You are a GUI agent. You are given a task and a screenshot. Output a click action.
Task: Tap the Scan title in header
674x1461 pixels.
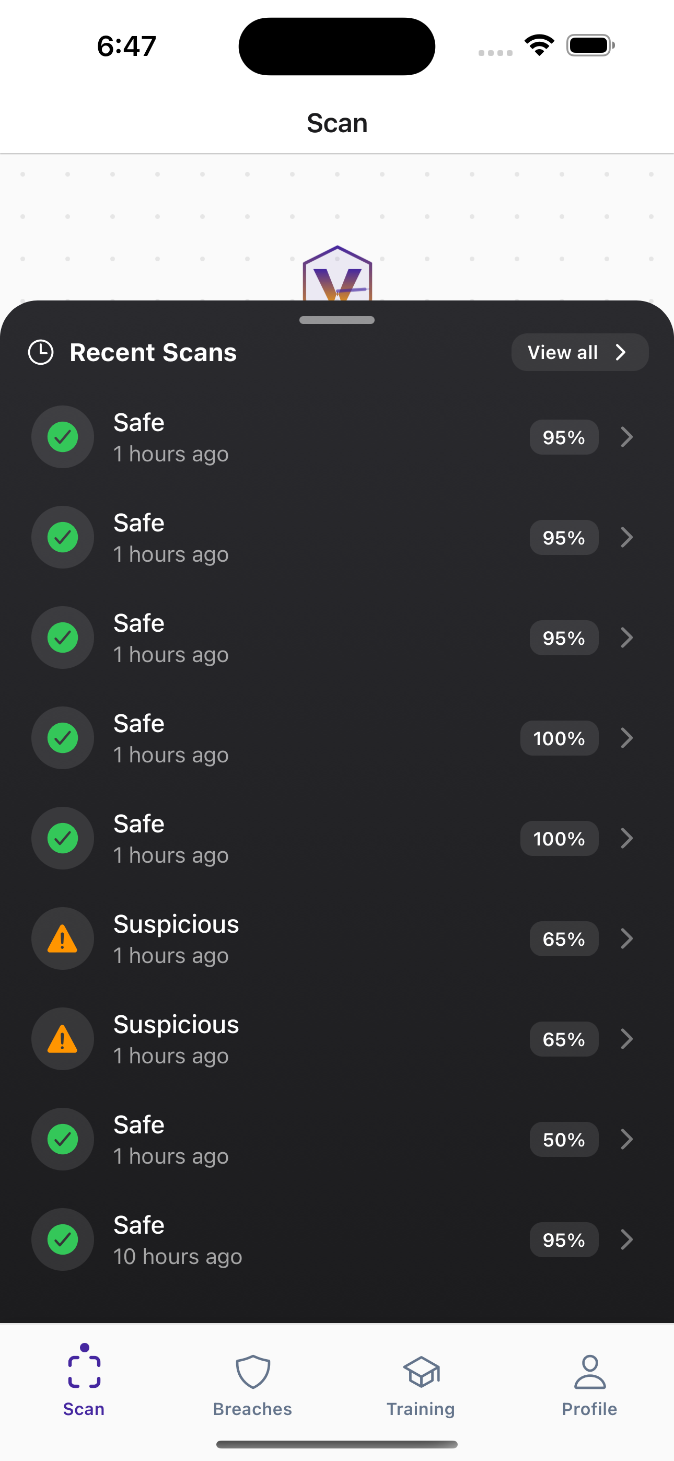337,123
